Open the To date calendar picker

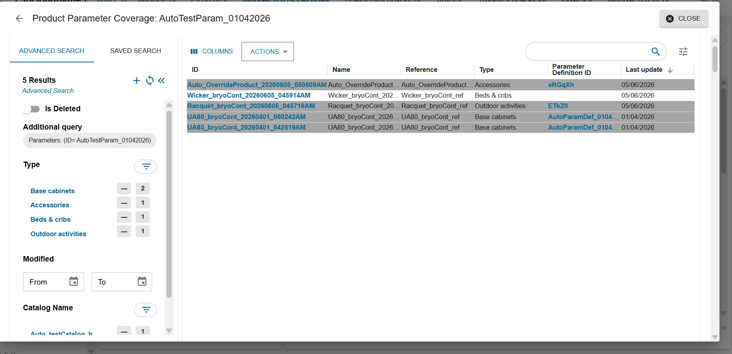tap(142, 281)
